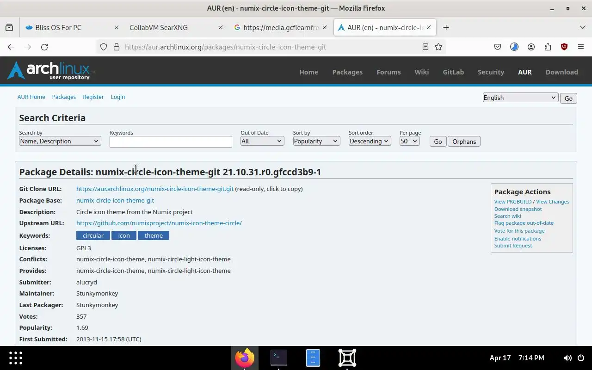Open tracking protection shield icon
592x370 pixels.
(x=104, y=47)
